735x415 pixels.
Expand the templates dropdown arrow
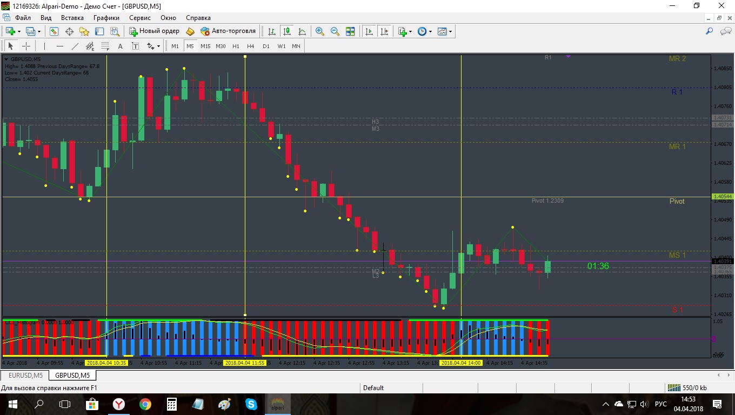click(451, 31)
